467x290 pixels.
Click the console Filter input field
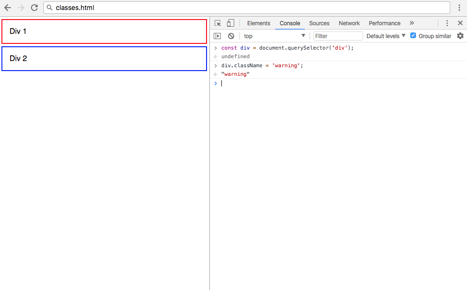click(338, 36)
